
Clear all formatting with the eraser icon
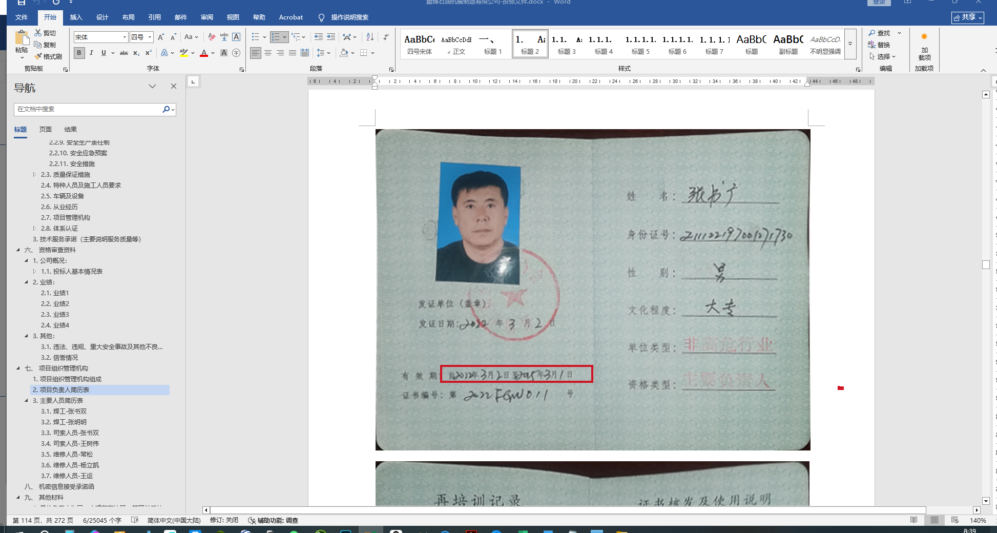pyautogui.click(x=212, y=37)
